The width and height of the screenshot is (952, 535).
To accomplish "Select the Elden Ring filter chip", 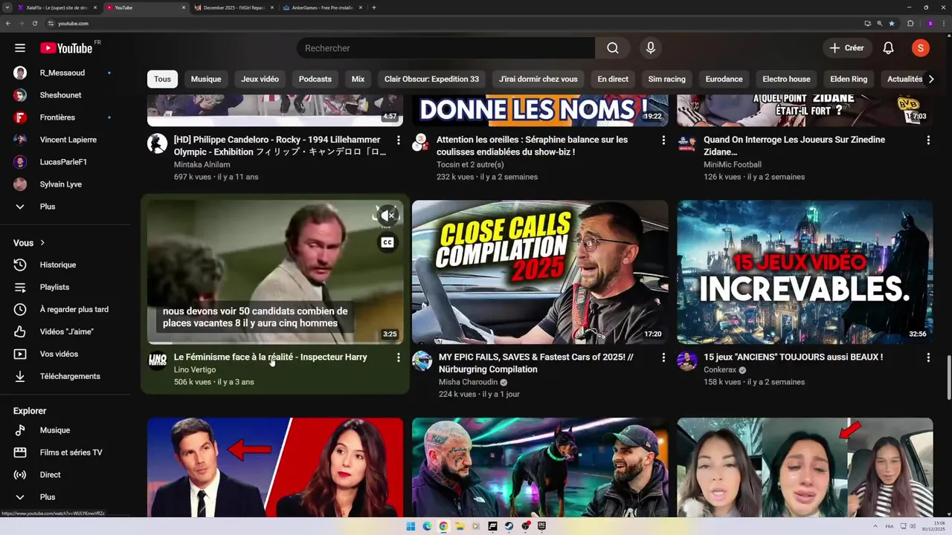I will [x=849, y=79].
